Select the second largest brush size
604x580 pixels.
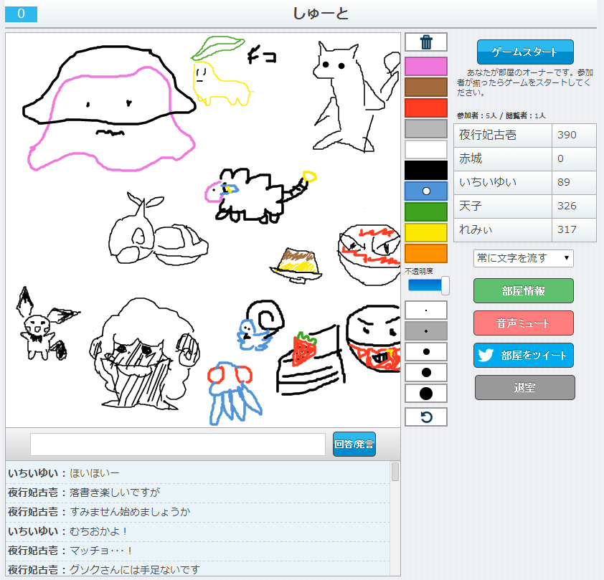426,373
